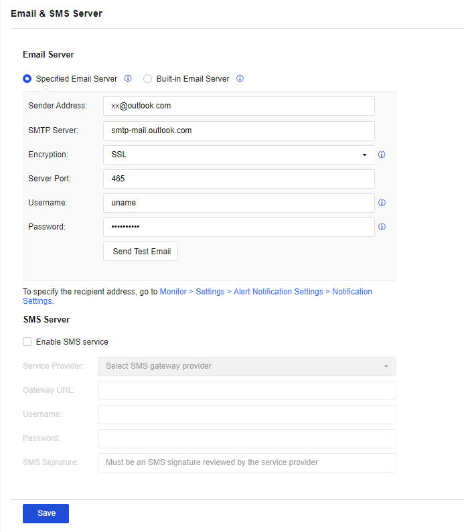Click info icon beside Username field
464x532 pixels.
coord(382,203)
